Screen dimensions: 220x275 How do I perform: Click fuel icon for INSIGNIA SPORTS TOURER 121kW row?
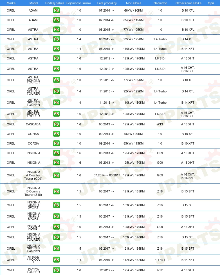(56, 249)
